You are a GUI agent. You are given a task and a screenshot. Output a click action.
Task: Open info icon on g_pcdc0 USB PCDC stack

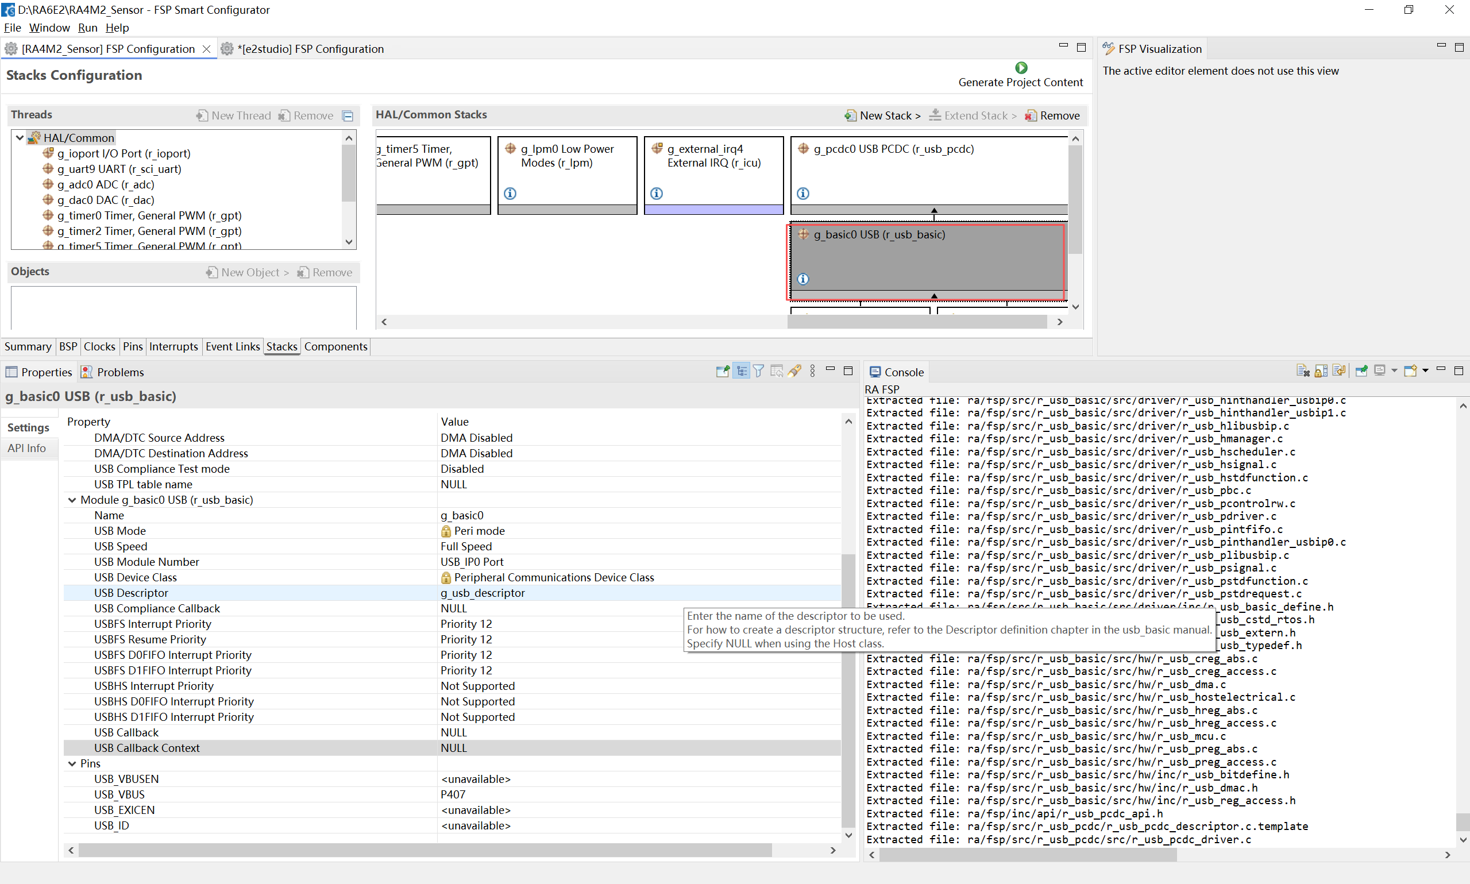click(x=803, y=193)
